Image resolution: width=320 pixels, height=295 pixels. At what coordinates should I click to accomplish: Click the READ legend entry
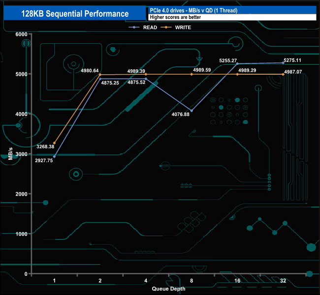pyautogui.click(x=143, y=28)
